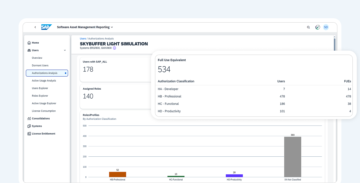Click the 478 users value for HB - Professional
The width and height of the screenshot is (360, 183).
pyautogui.click(x=282, y=96)
